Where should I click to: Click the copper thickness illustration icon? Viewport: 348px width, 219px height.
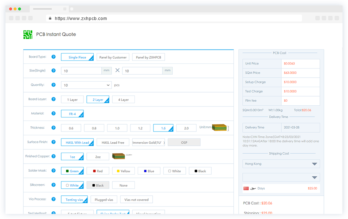pos(122,156)
